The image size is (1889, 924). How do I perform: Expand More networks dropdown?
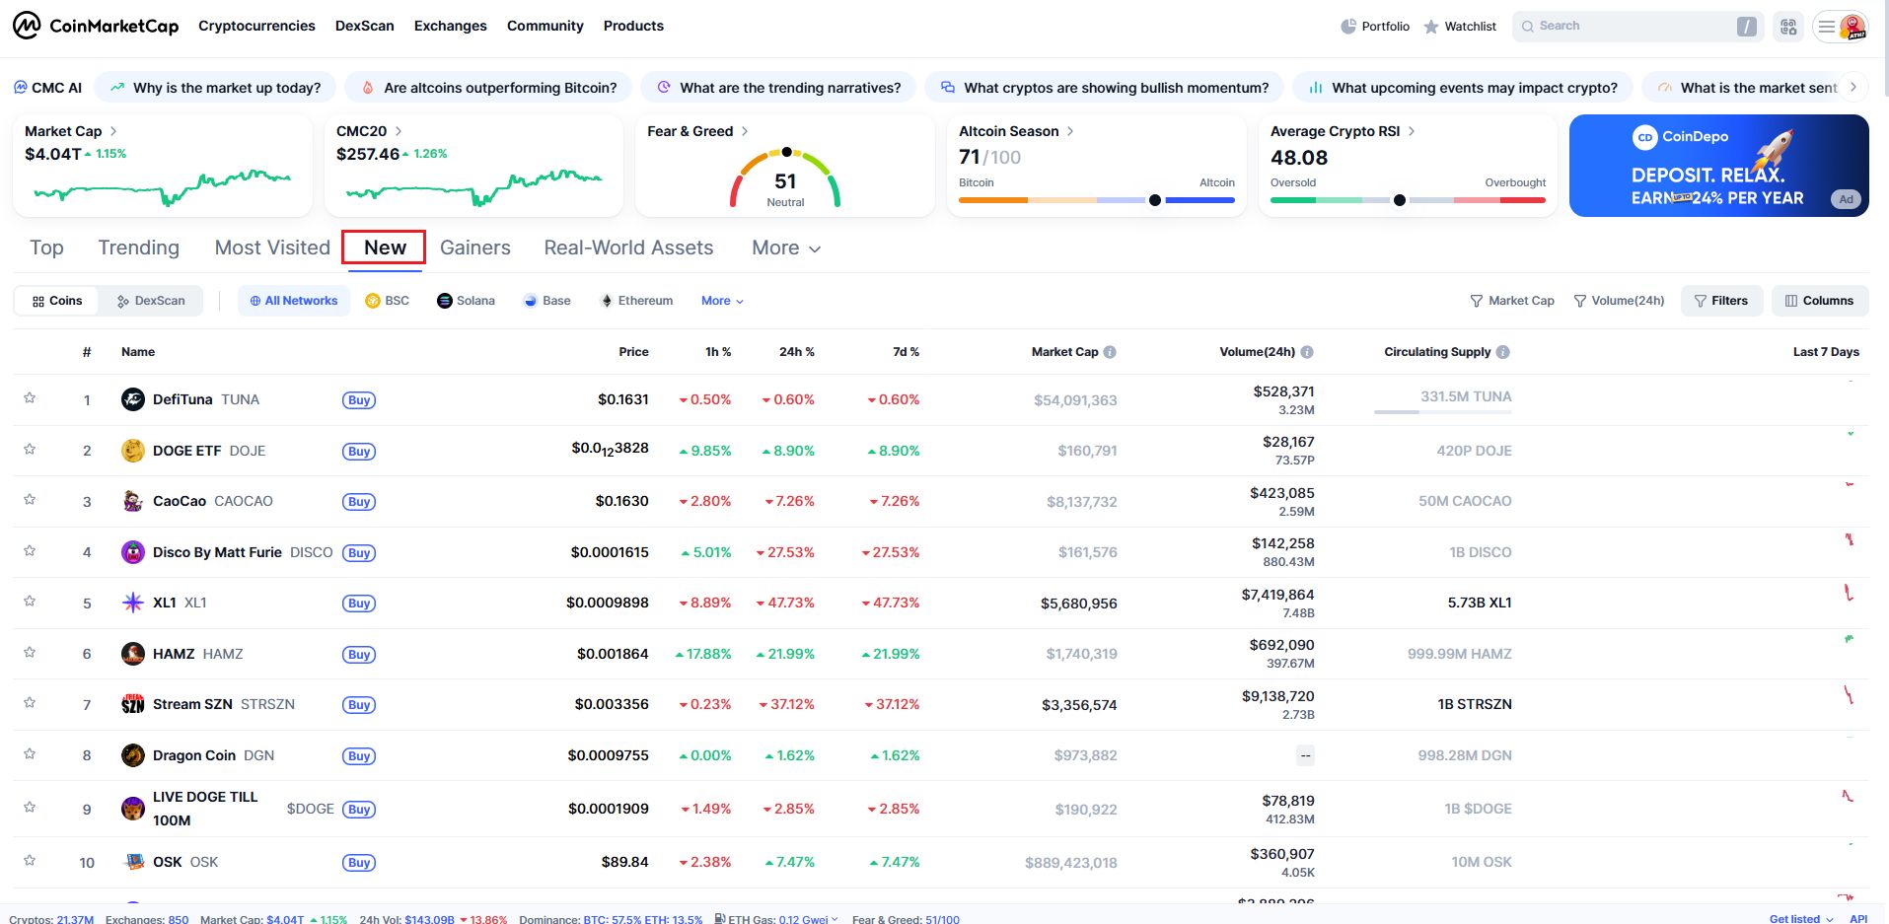click(722, 301)
